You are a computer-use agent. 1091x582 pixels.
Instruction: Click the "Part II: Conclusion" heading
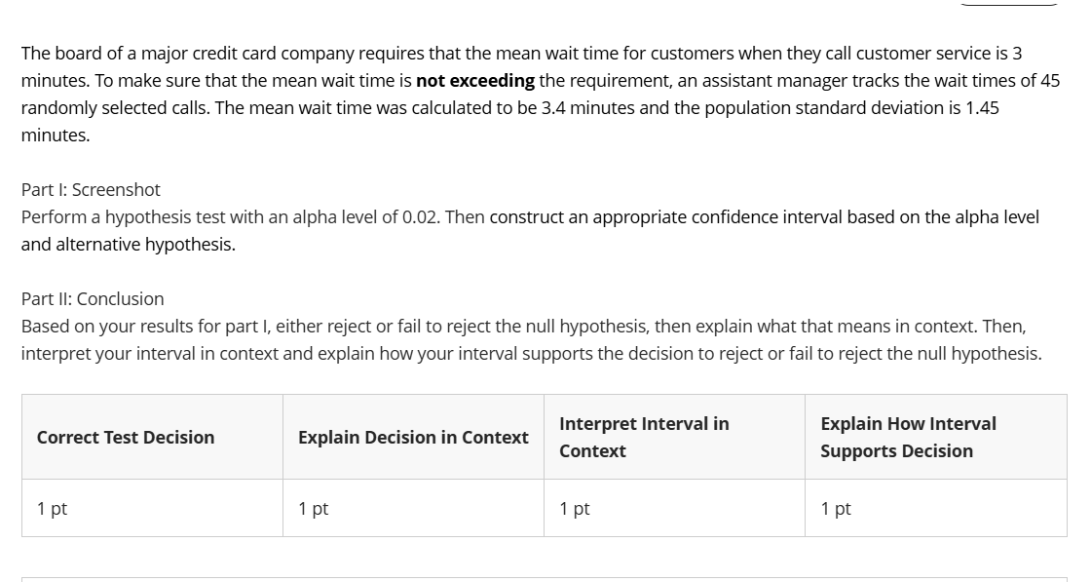click(x=93, y=298)
